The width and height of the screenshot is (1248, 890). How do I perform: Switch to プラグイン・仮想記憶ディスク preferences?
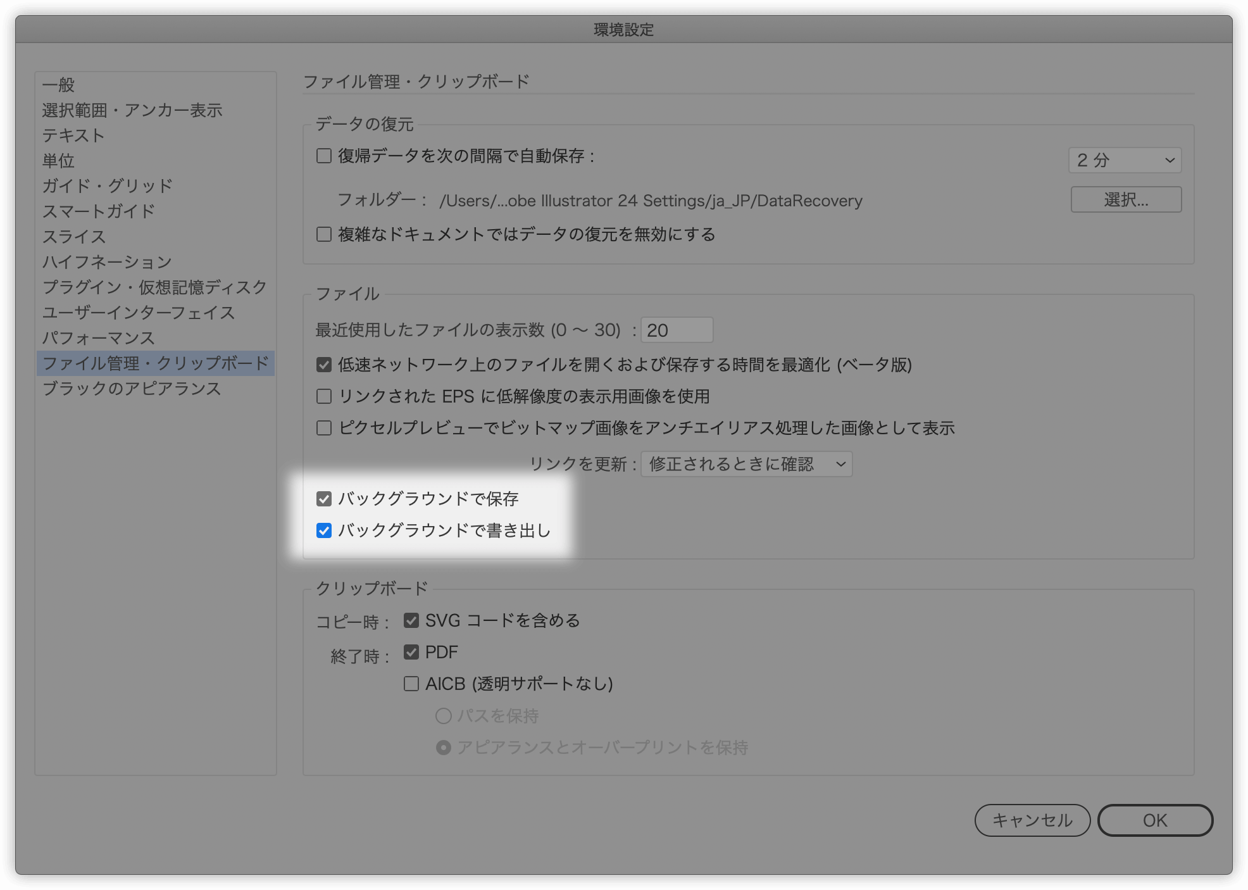154,287
